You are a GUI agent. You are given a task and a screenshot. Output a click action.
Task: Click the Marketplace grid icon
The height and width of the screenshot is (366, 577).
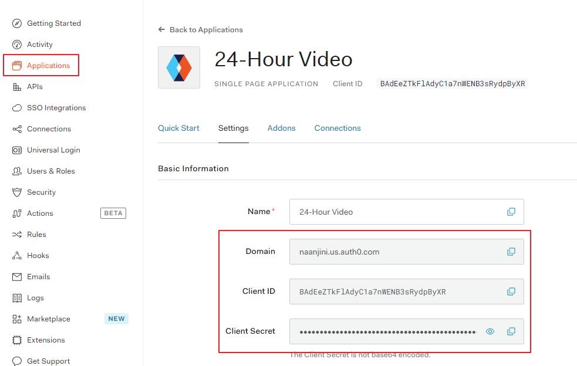pyautogui.click(x=17, y=319)
